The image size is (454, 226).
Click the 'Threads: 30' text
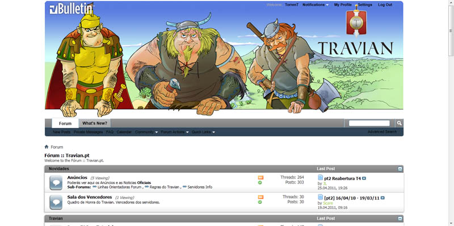293,197
